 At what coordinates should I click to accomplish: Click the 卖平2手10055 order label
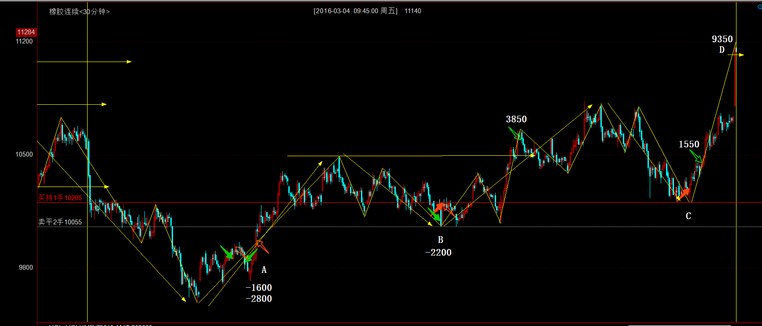tap(60, 222)
